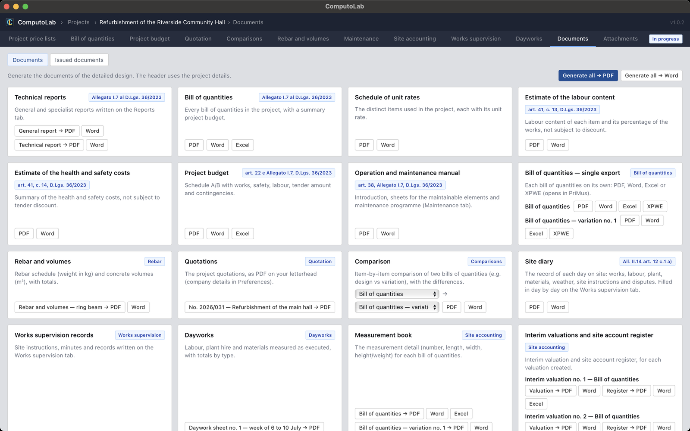Click the Rebar tag on Rebar and volumes card
The width and height of the screenshot is (690, 431).
click(155, 262)
